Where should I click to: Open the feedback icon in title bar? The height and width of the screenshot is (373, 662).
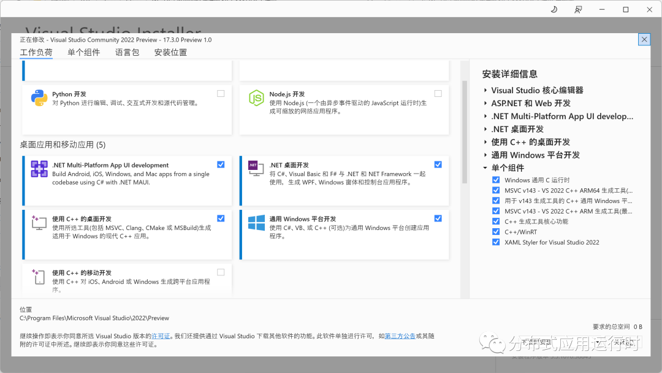click(578, 9)
